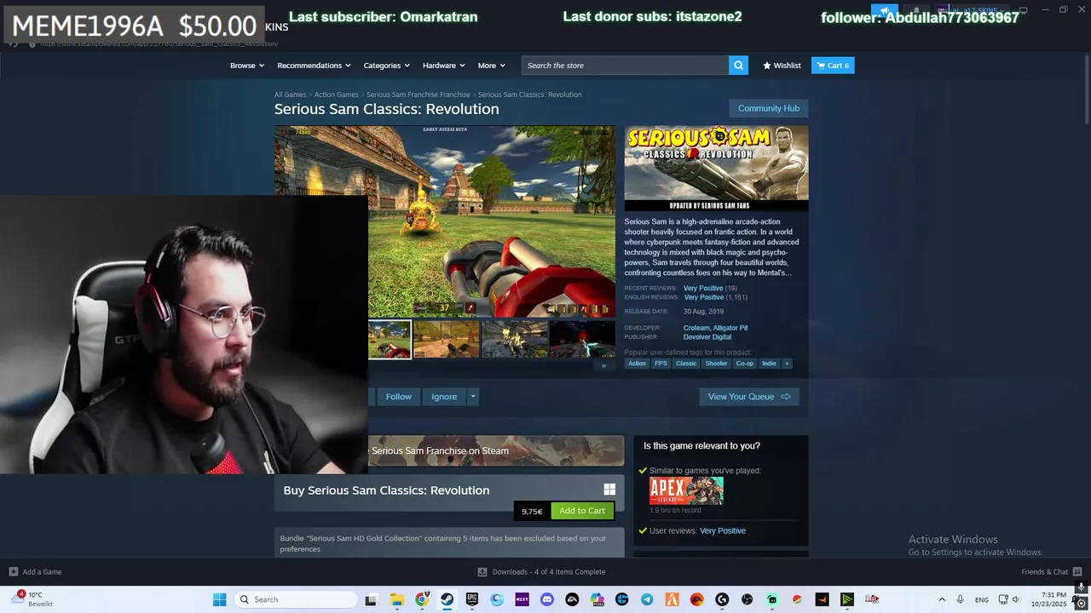Open File Explorer from the taskbar
Screen dimensions: 1091x613
[396, 599]
